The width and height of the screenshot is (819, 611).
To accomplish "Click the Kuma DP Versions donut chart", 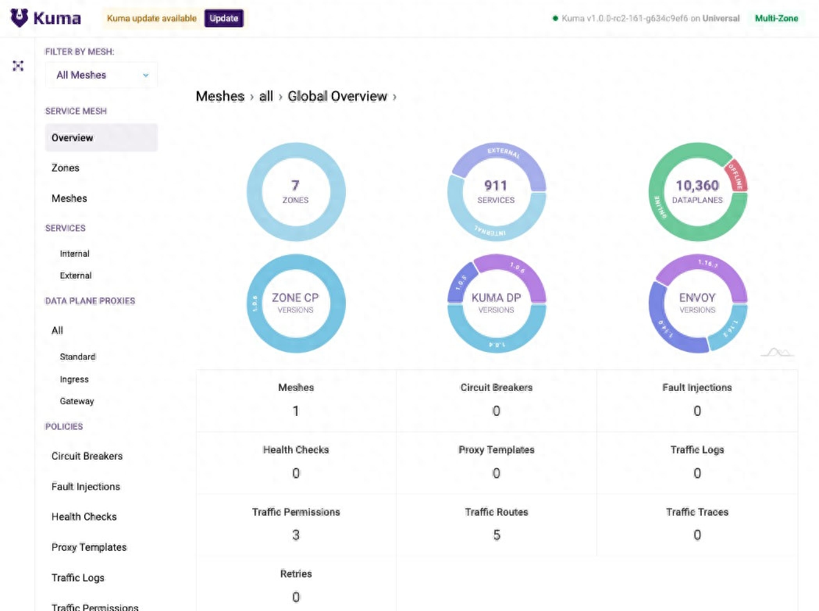I will pyautogui.click(x=497, y=304).
